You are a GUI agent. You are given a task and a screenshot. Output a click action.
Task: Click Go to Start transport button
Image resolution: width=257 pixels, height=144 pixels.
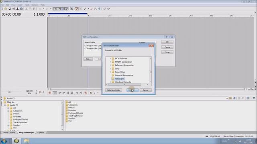[77, 93]
